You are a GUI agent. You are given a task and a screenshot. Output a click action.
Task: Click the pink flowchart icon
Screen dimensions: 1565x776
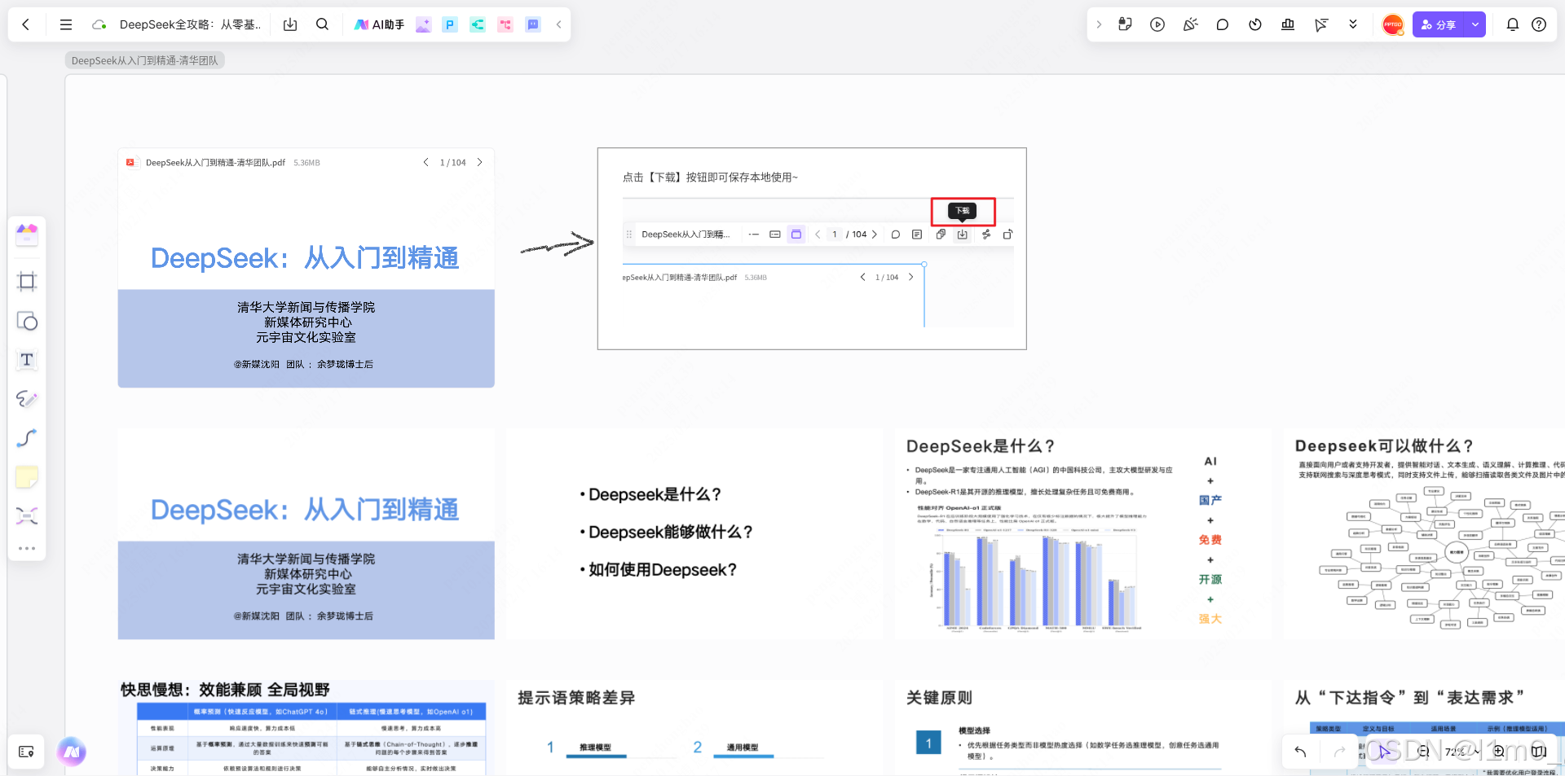tap(505, 24)
